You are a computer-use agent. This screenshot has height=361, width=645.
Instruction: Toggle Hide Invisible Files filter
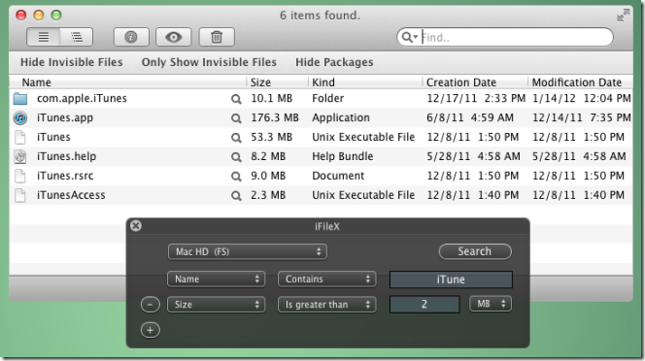tap(72, 62)
